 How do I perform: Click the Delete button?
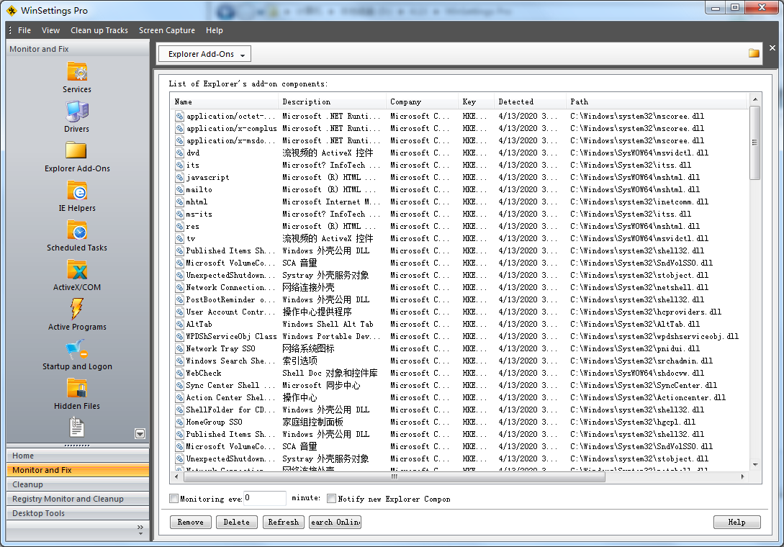click(x=237, y=522)
